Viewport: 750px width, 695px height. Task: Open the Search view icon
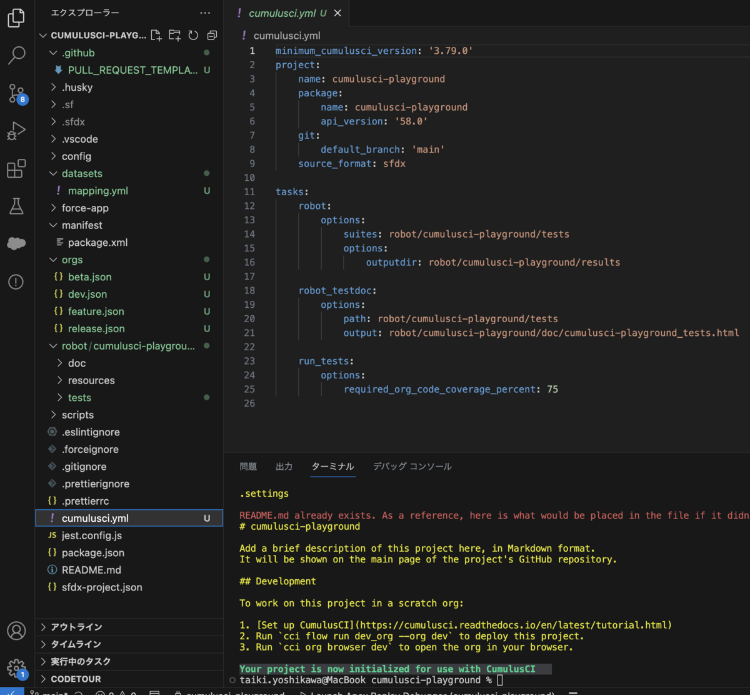(16, 56)
